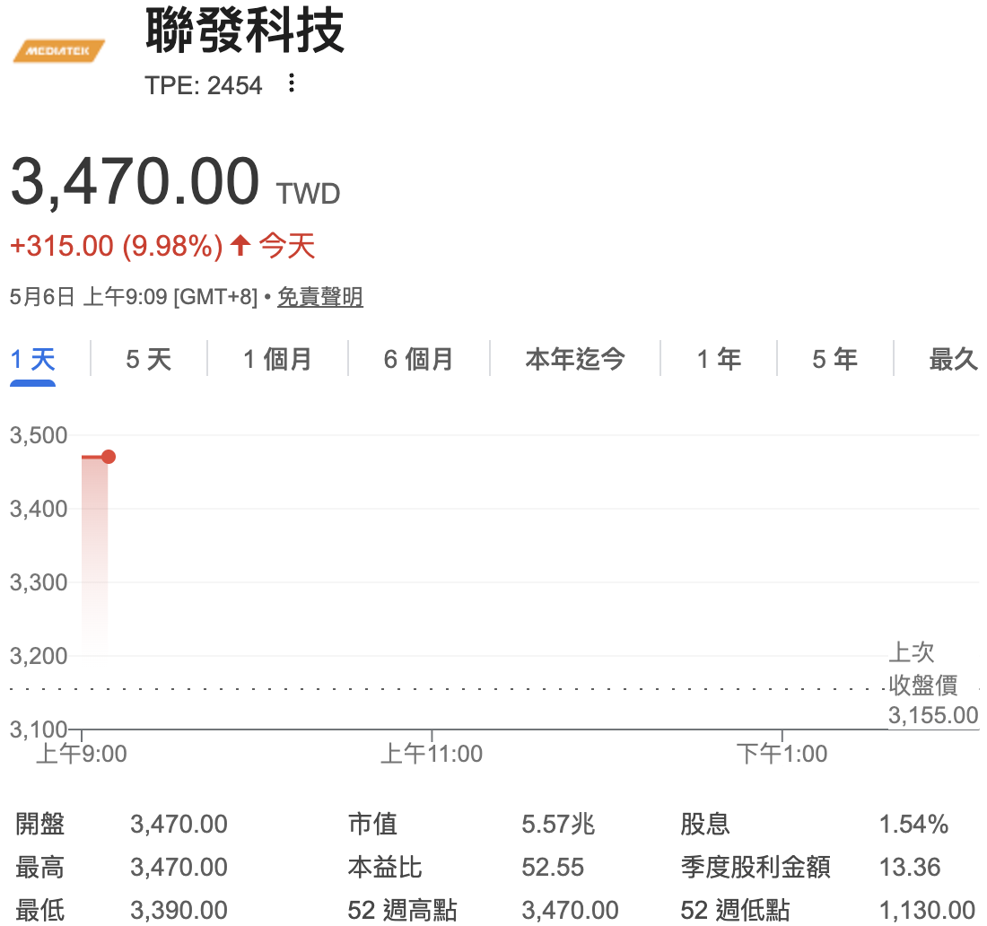Viewport: 987px width, 926px height.
Task: Click the 下午1:00 axis label
Action: tap(782, 754)
